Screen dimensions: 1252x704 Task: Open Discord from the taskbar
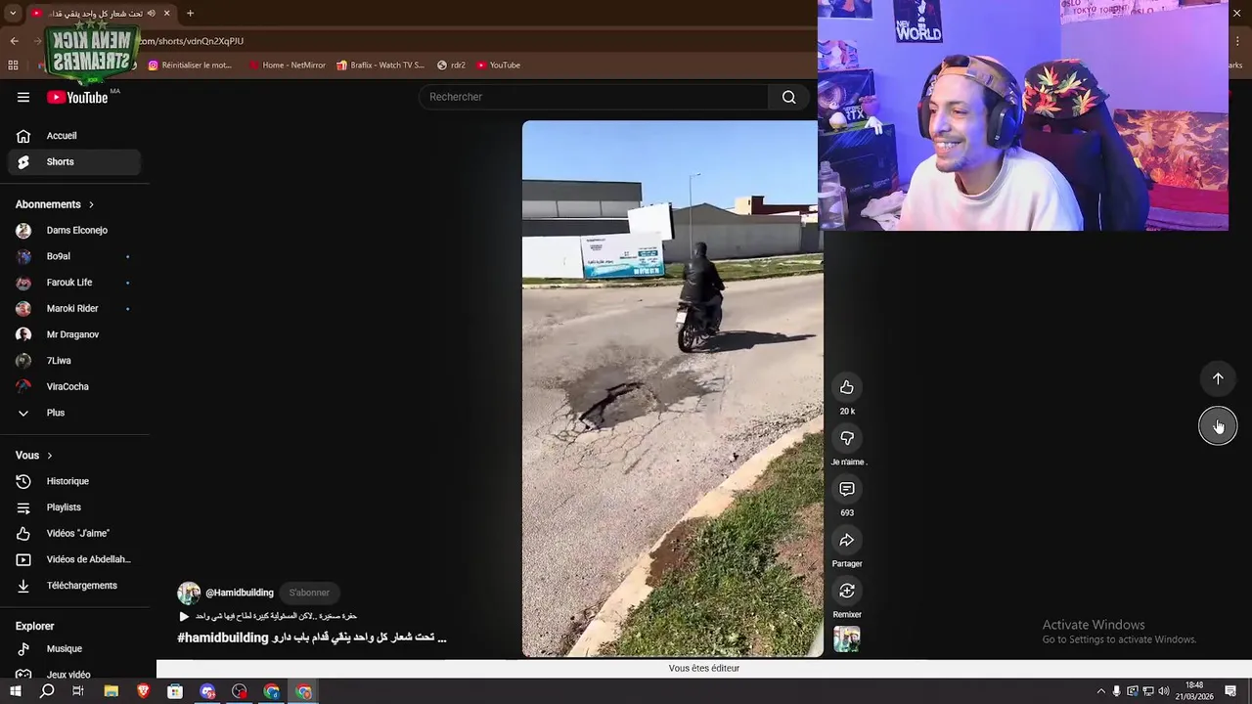pyautogui.click(x=207, y=691)
